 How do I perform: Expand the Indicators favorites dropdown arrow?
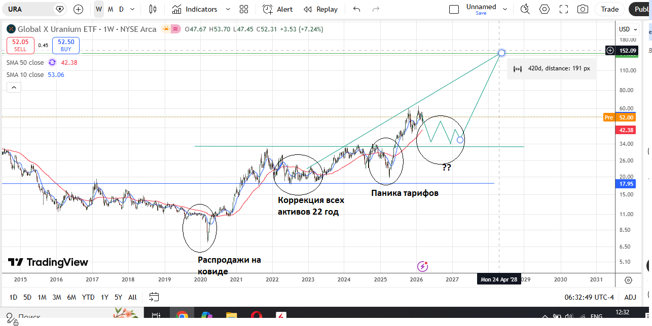228,9
